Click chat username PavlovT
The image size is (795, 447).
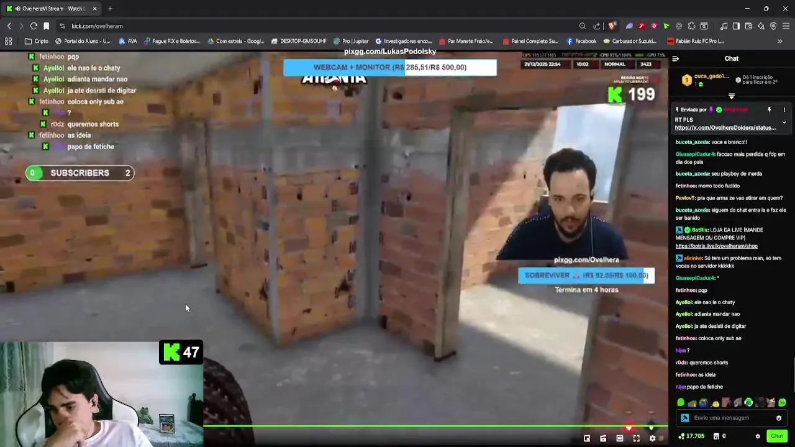(x=685, y=198)
